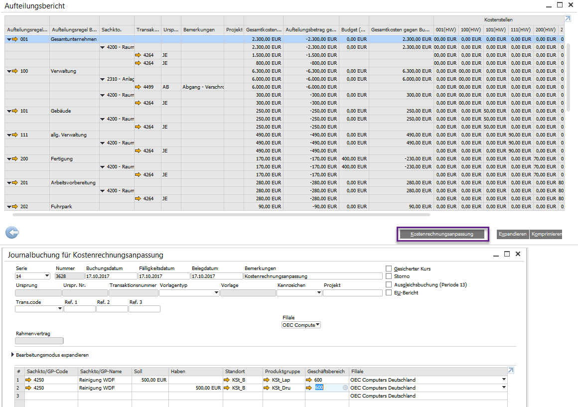This screenshot has height=407, width=578.
Task: Click the Aufteilungsbericht table expand icon
Action: pyautogui.click(x=568, y=18)
